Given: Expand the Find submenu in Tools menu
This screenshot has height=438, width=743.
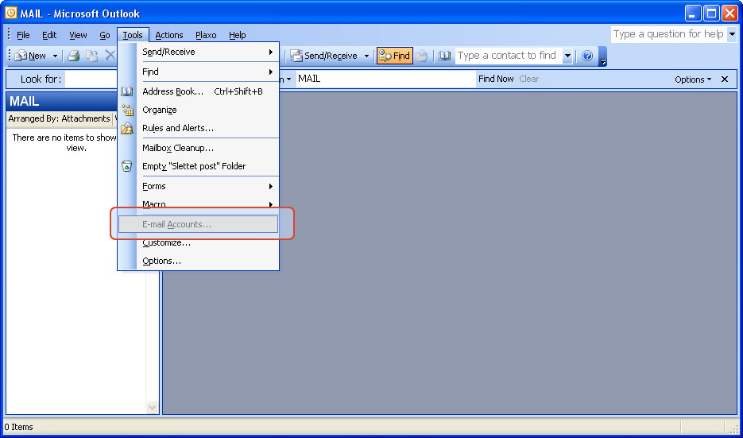Looking at the screenshot, I should tap(198, 72).
